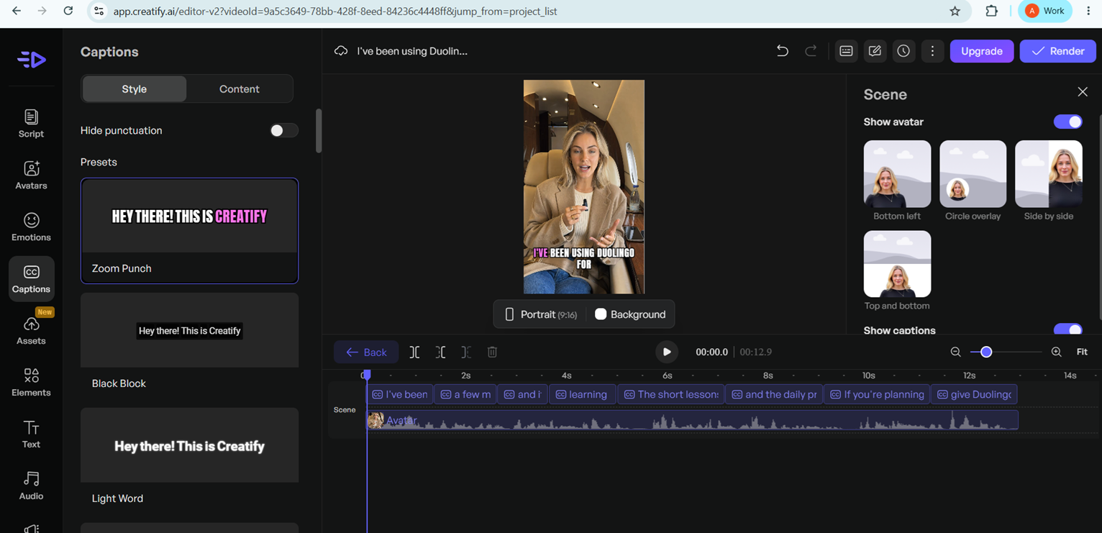Open the Script panel in sidebar
The height and width of the screenshot is (533, 1102).
coord(31,123)
